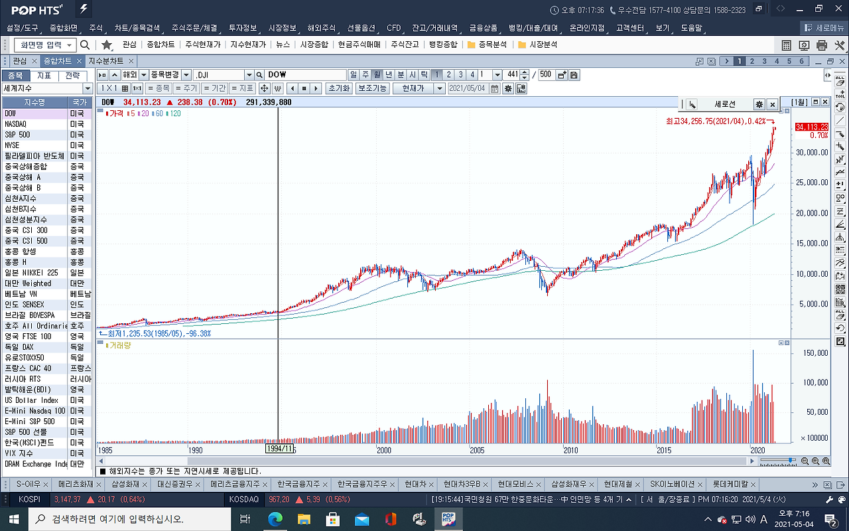The image size is (849, 531).
Task: Adjust the chart zoom slider at bottom right
Action: [778, 461]
